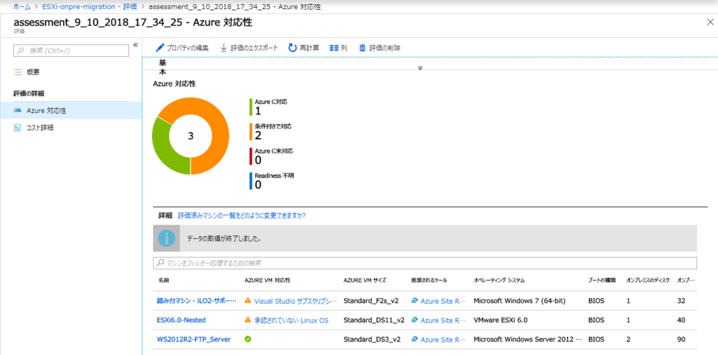
Task: Focus the sidebar 検索 (Ctrl+/) field
Action: point(71,51)
